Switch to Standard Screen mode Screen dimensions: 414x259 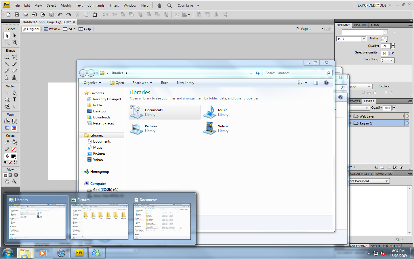click(5, 175)
